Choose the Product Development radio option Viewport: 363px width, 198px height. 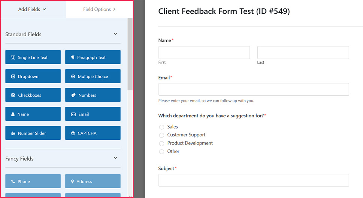[161, 143]
